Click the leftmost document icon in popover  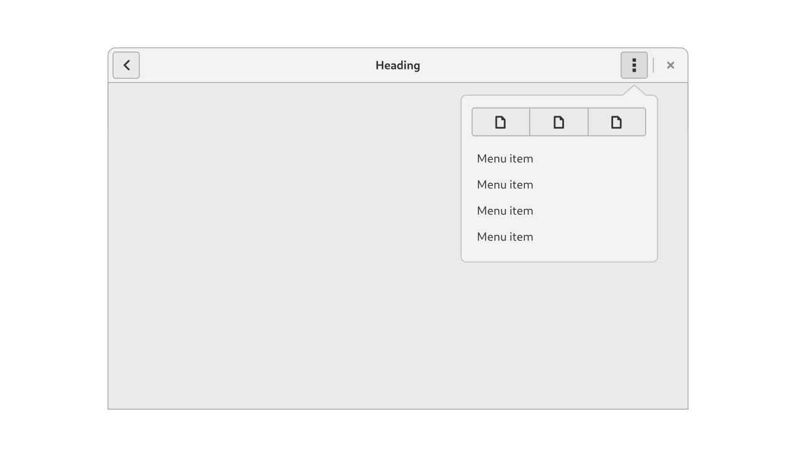point(501,122)
